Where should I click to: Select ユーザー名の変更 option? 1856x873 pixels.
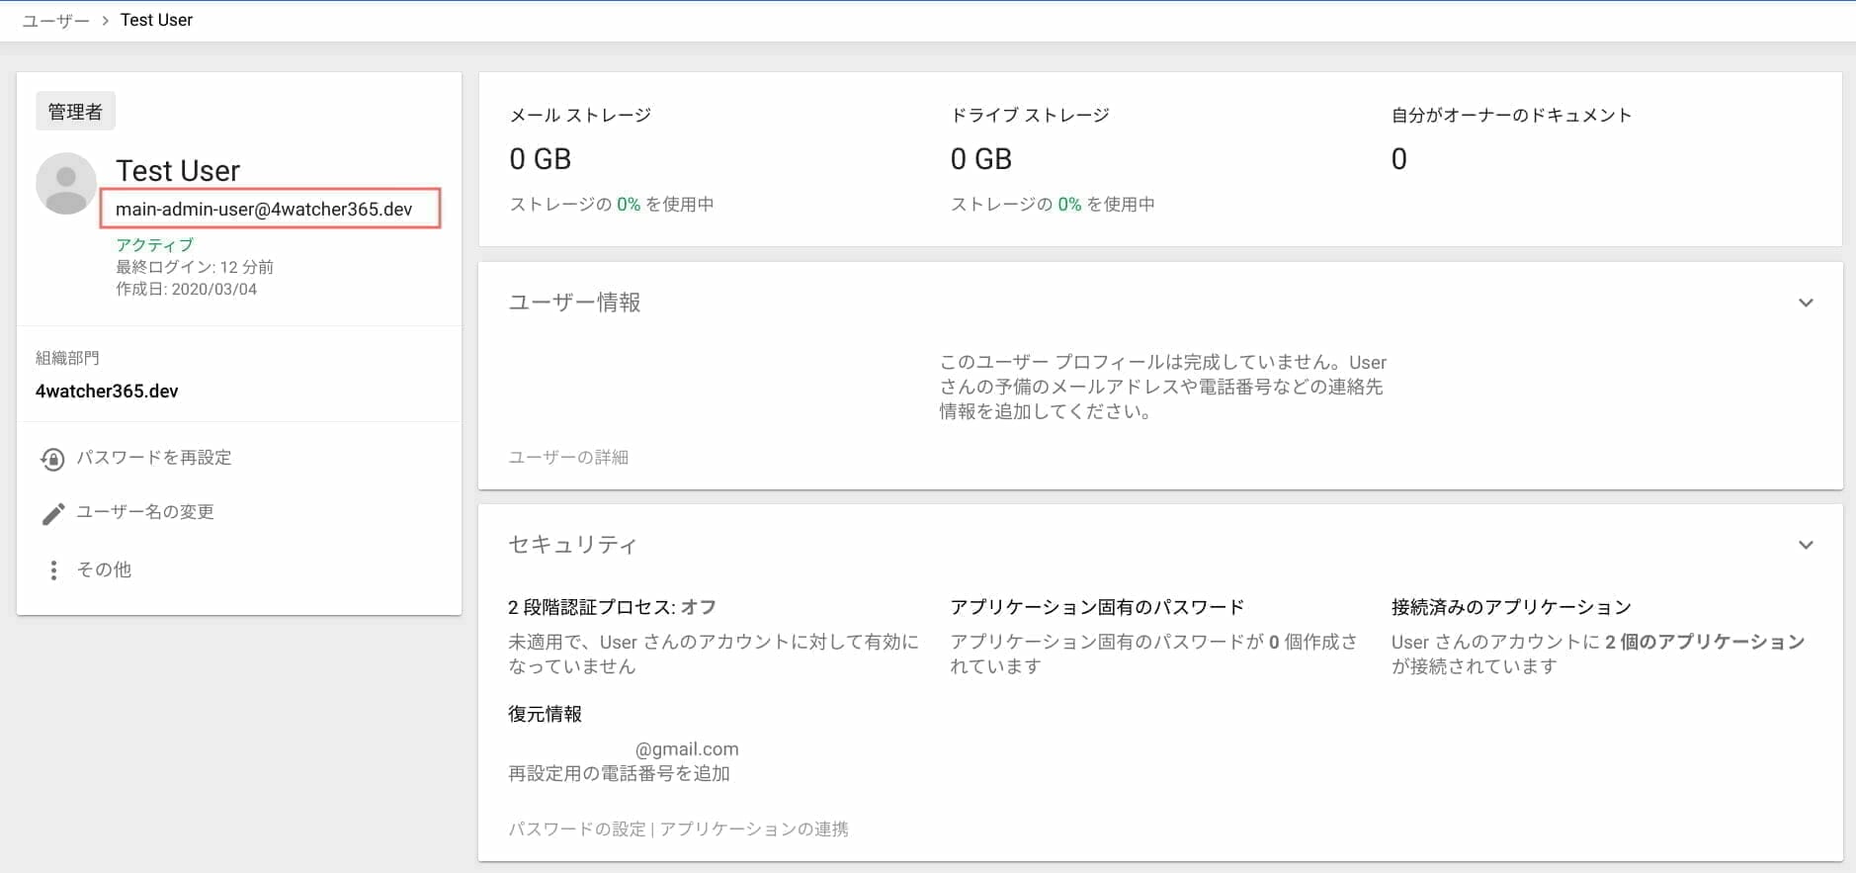[x=145, y=512]
